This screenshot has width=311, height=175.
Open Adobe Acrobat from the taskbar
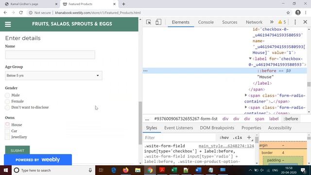162,170
